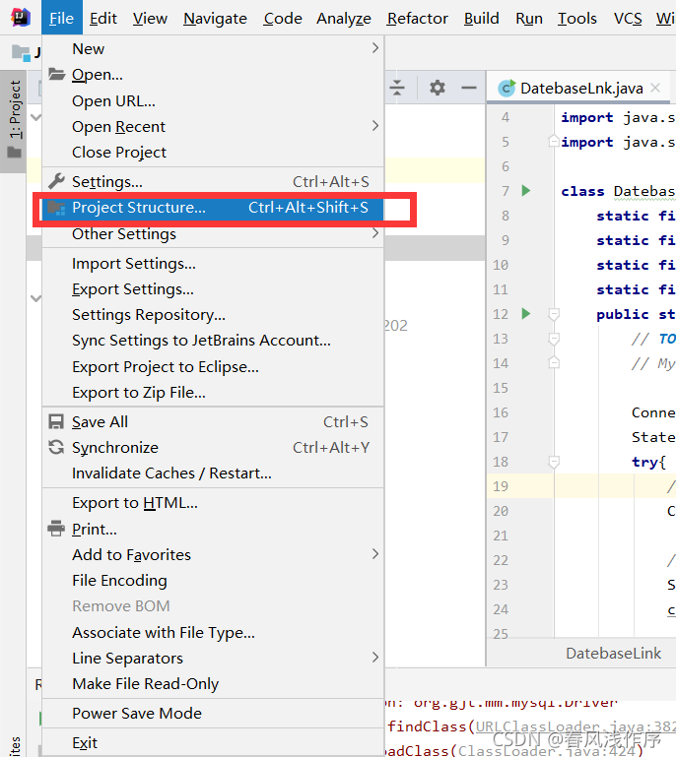Hide project panel with minus icon
Screen dimensions: 676x757
[469, 88]
